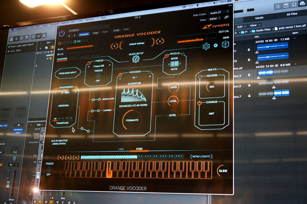
Task: Select next vocoder algorithm arrow
Action: point(150,77)
